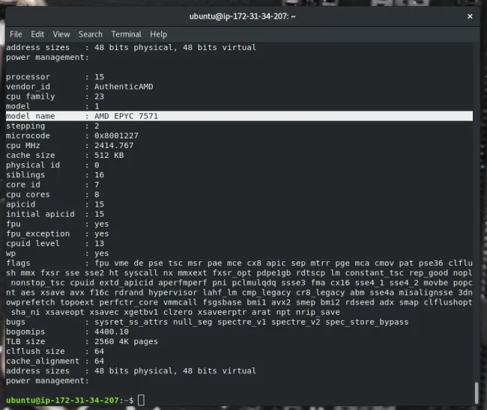This screenshot has height=410, width=487.
Task: Click the 'sysret_ss_attrs' bug entry
Action: click(x=131, y=322)
